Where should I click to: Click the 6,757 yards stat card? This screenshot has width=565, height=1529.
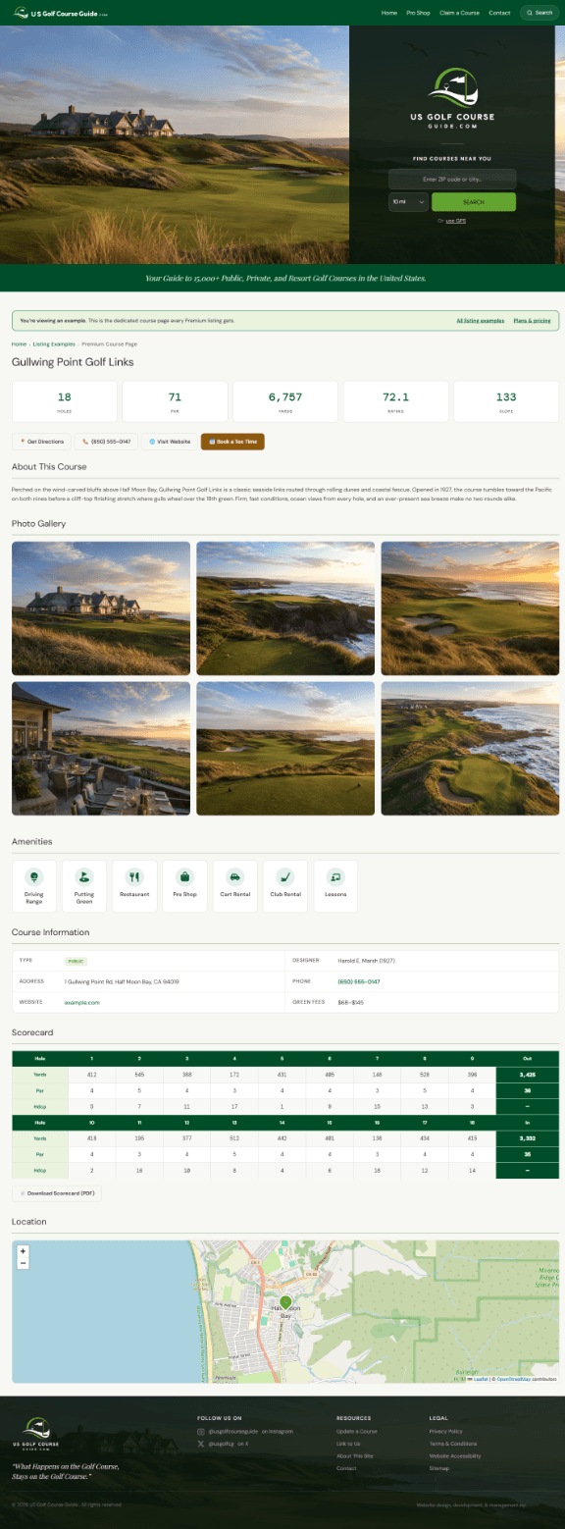(285, 401)
